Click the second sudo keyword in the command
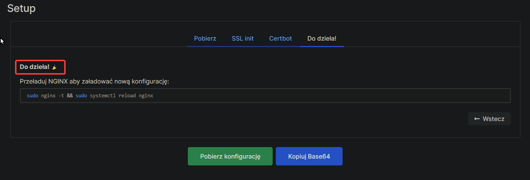Viewport: 530px width, 180px height. [x=81, y=96]
